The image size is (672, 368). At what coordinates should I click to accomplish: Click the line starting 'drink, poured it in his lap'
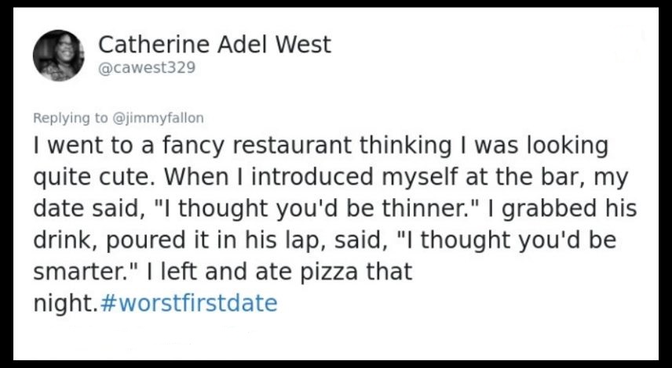324,240
